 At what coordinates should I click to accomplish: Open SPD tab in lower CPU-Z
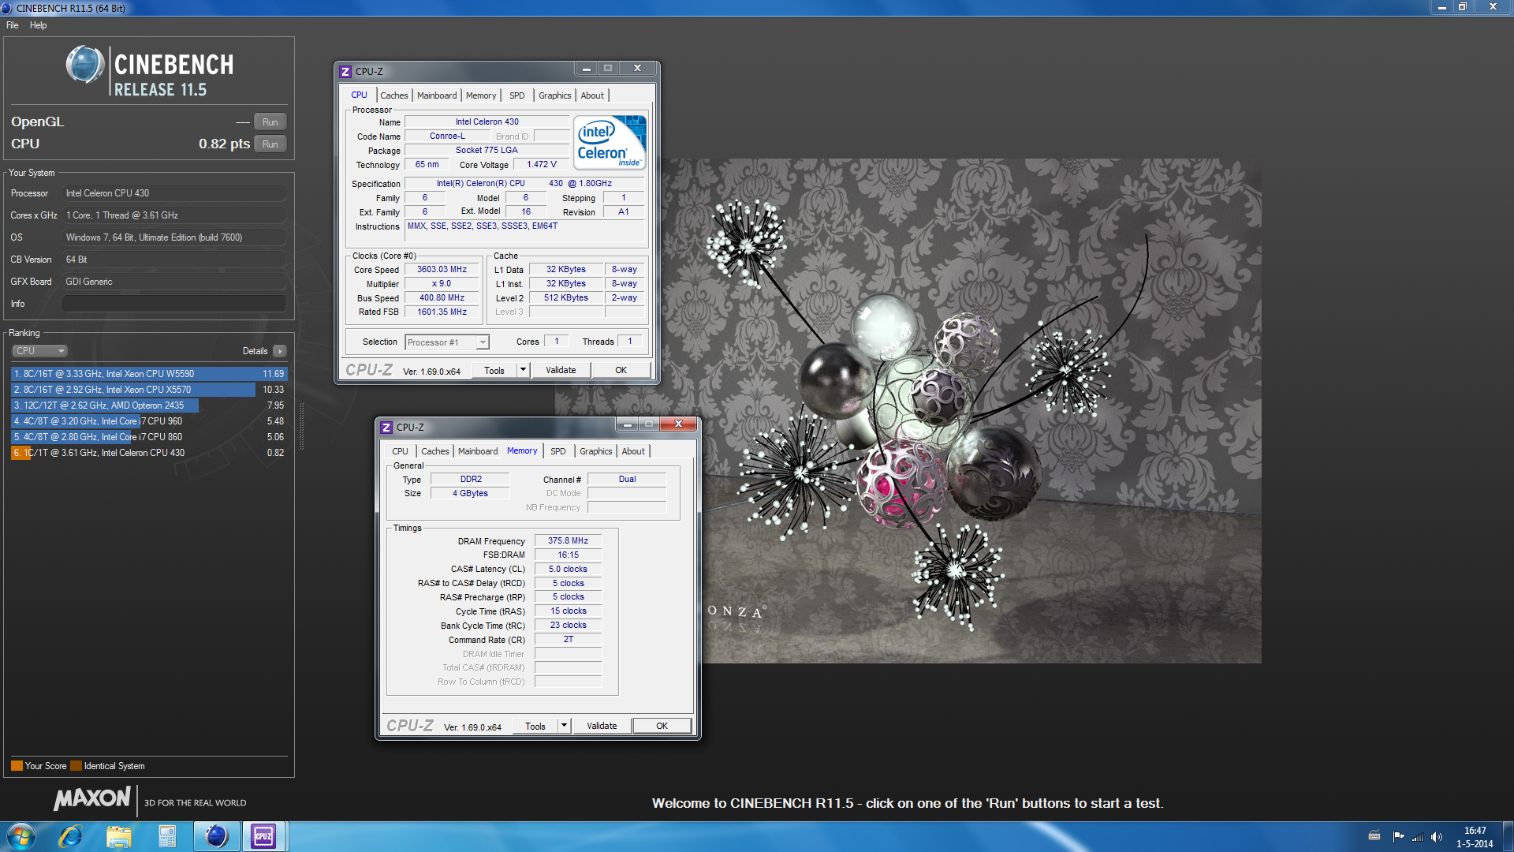click(x=558, y=451)
